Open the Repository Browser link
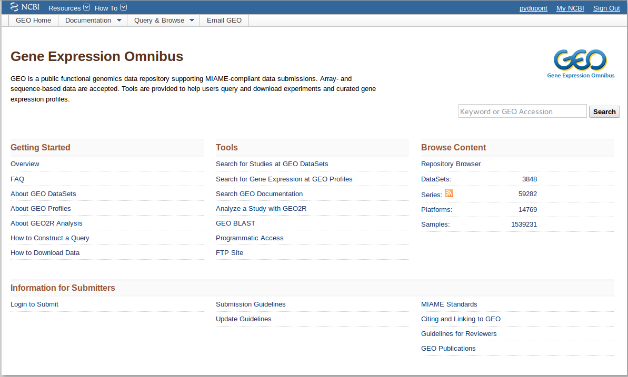The width and height of the screenshot is (628, 377). [451, 164]
